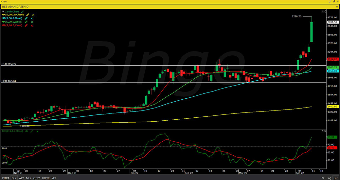
Task: Select the H1-D 2034.75 horizontal line label
Action: coord(9,64)
